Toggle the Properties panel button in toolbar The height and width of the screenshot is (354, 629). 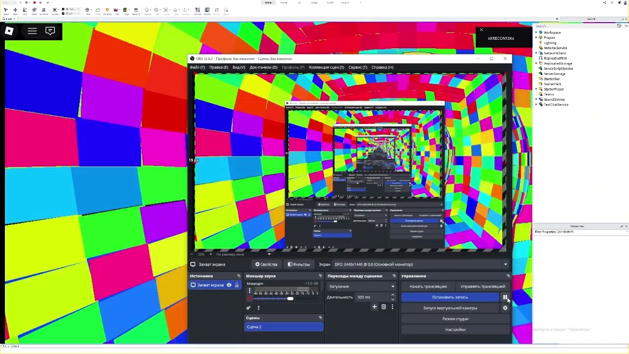click(207, 10)
